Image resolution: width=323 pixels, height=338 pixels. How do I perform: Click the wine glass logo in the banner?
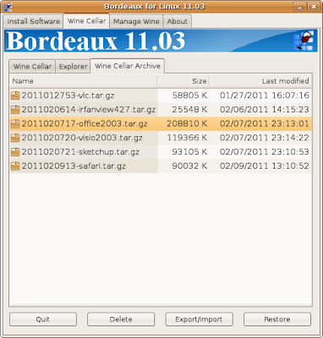pos(304,41)
